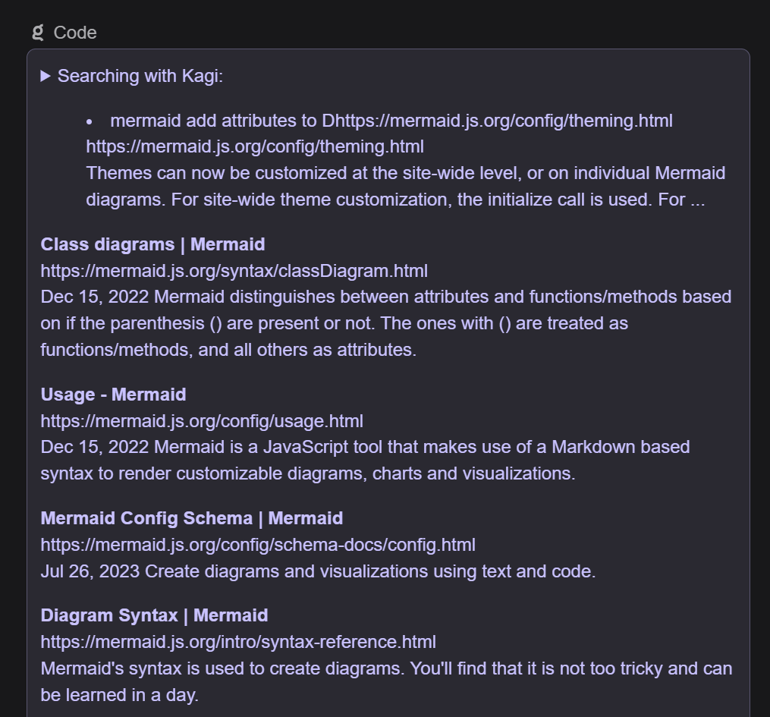Click the Dec 15 2022 attributes snippet text
Image resolution: width=770 pixels, height=717 pixels.
click(385, 322)
